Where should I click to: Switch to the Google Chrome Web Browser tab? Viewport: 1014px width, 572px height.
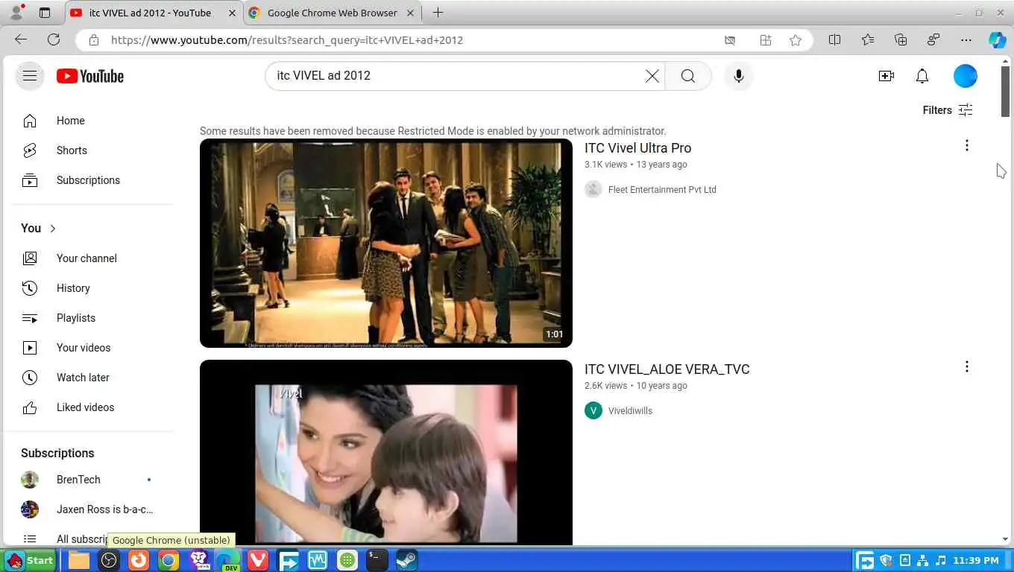pos(332,13)
